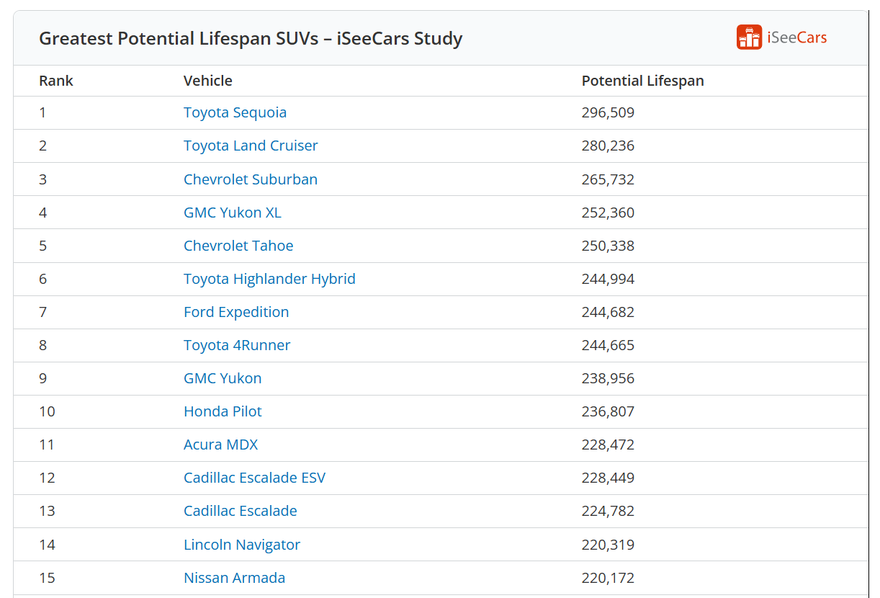Open the Toyota Land Cruiser link
This screenshot has width=880, height=598.
click(x=251, y=146)
